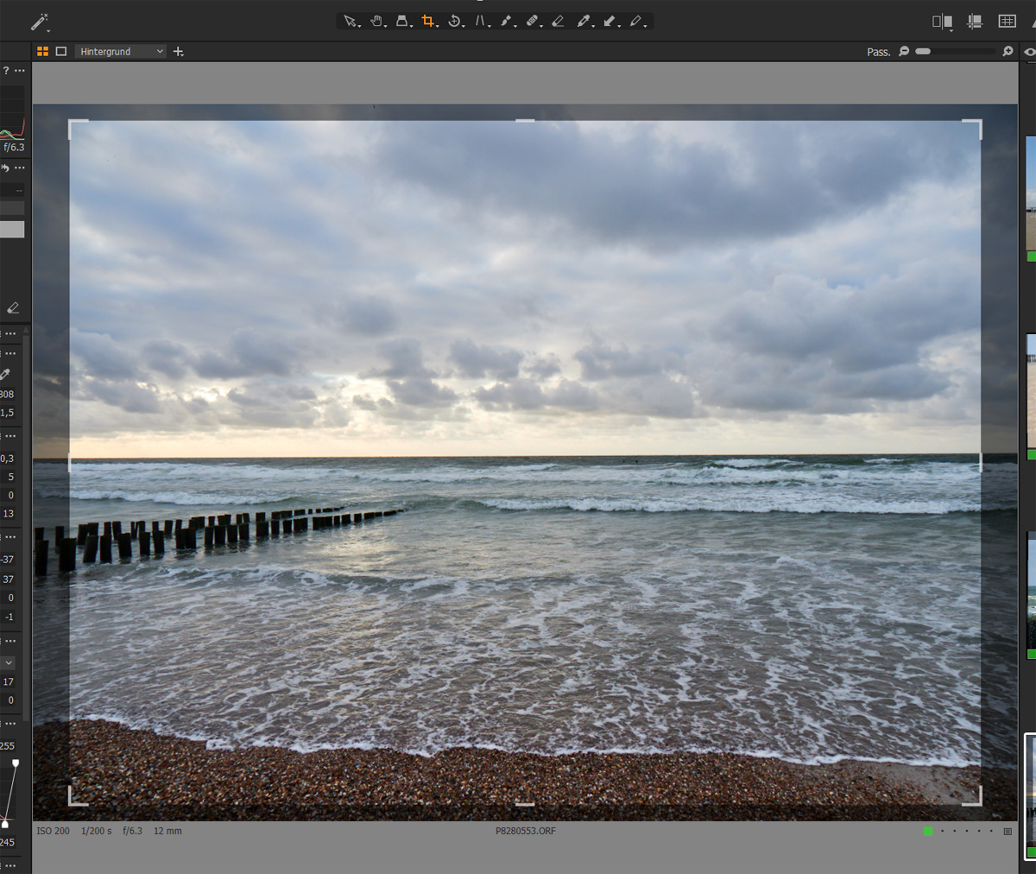Select the Pan hand tool
Viewport: 1036px width, 874px height.
377,22
